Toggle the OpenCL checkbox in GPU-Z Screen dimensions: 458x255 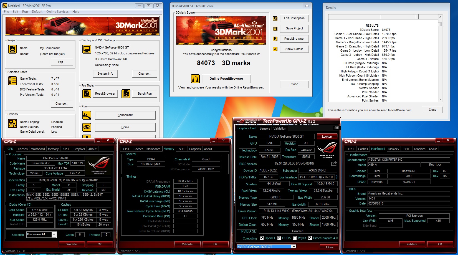tap(262, 238)
